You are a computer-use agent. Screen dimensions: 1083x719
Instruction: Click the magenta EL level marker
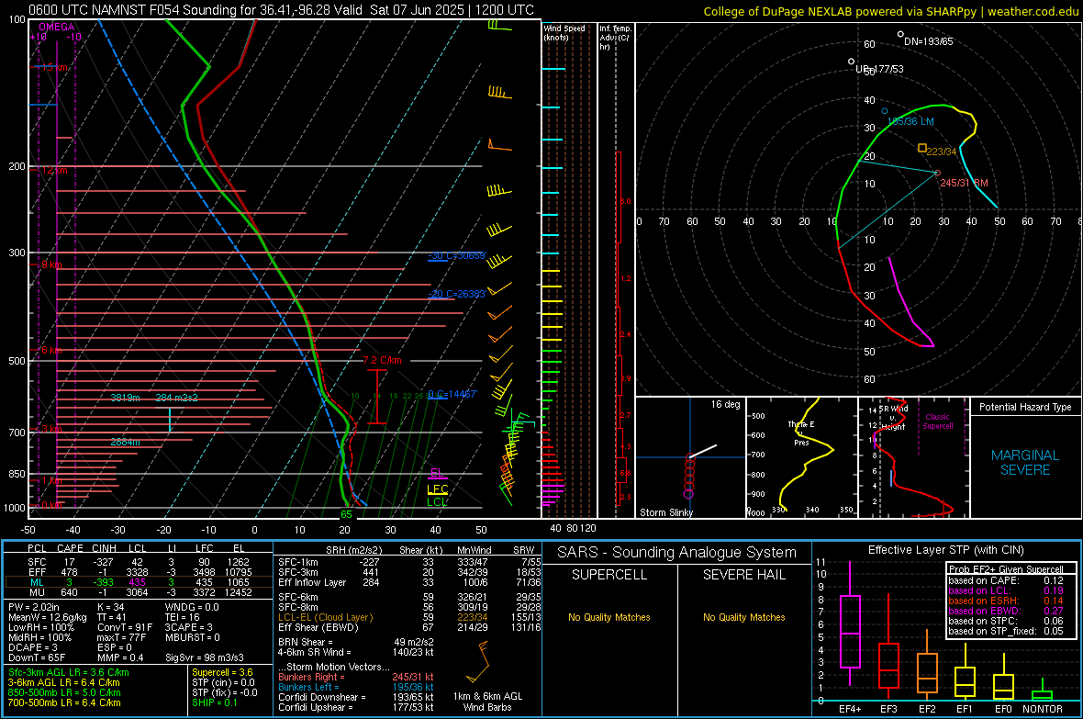click(437, 474)
